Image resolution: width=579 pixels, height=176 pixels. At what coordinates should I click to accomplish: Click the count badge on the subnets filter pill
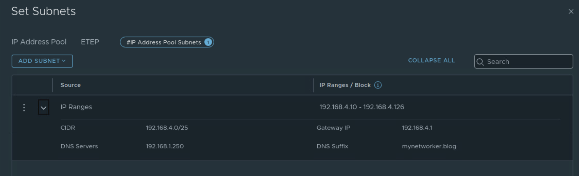(208, 42)
